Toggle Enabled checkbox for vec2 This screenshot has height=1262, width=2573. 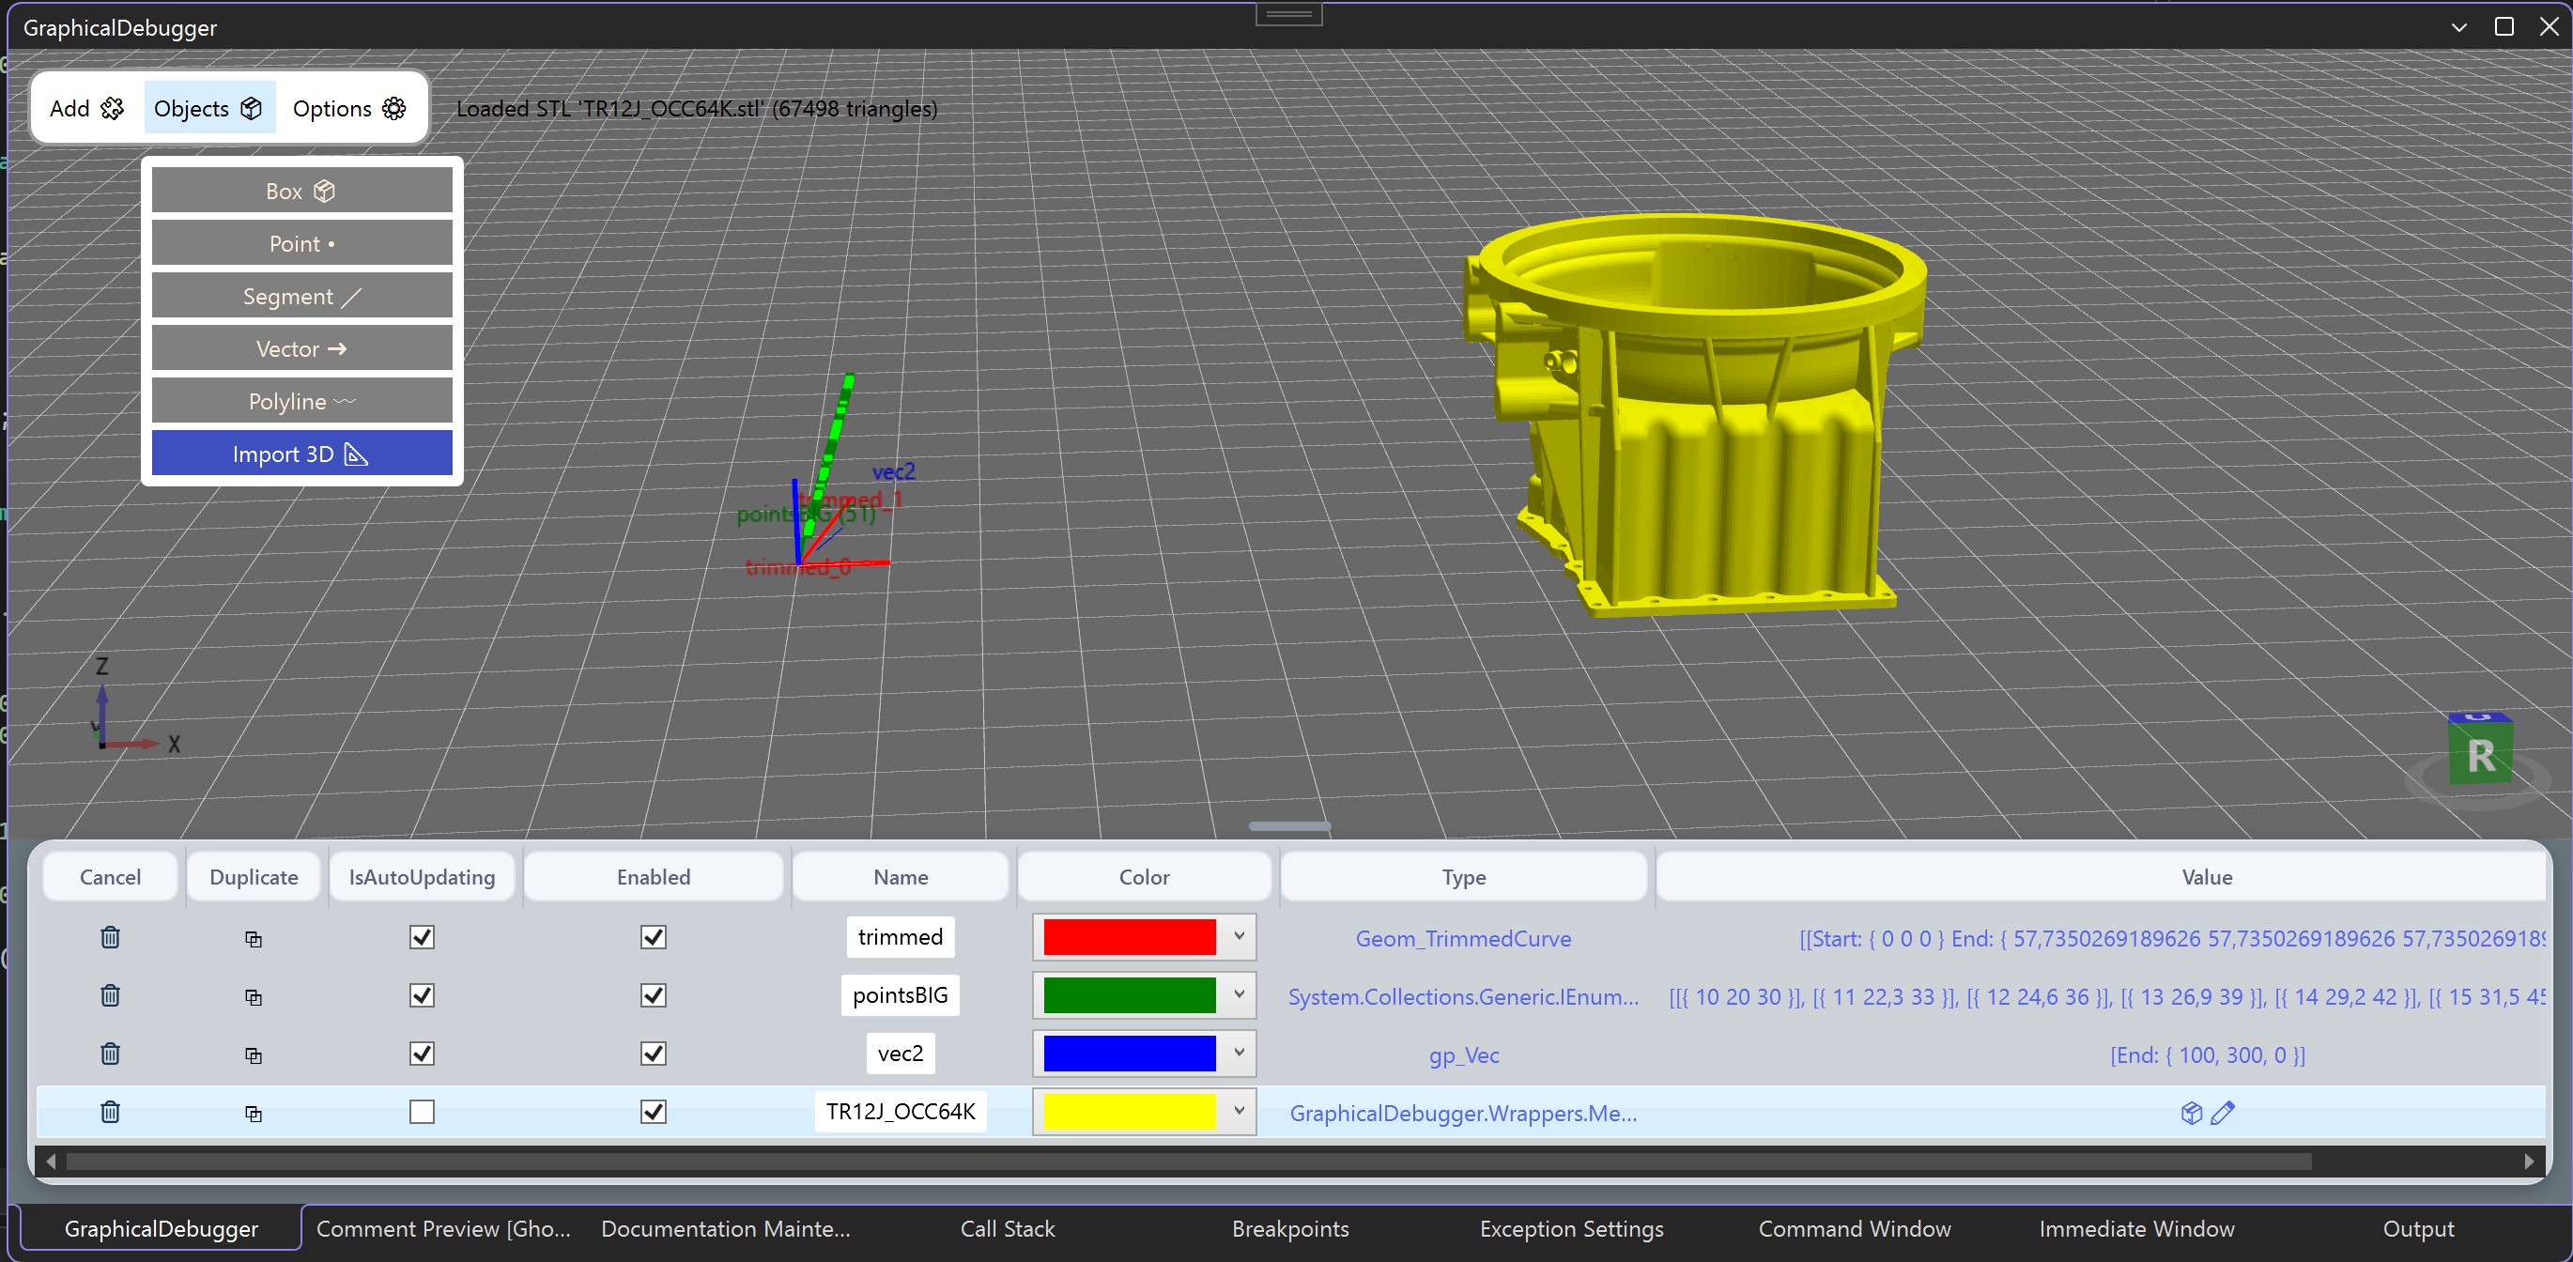pyautogui.click(x=654, y=1053)
